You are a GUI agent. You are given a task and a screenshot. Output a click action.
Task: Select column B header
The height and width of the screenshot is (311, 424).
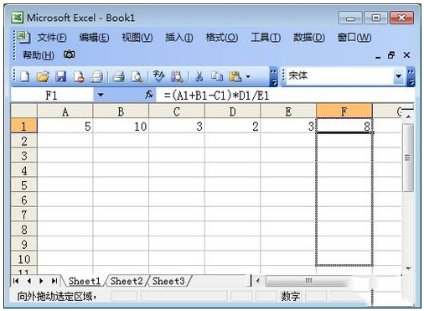(121, 111)
